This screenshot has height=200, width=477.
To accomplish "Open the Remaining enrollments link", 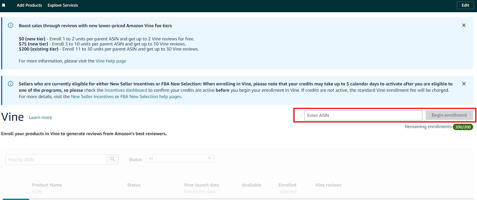I will [428, 127].
